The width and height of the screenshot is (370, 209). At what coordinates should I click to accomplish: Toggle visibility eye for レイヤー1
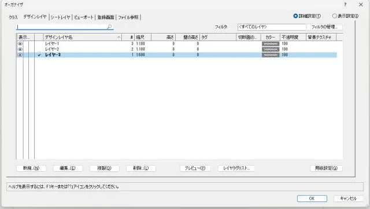[x=20, y=44]
